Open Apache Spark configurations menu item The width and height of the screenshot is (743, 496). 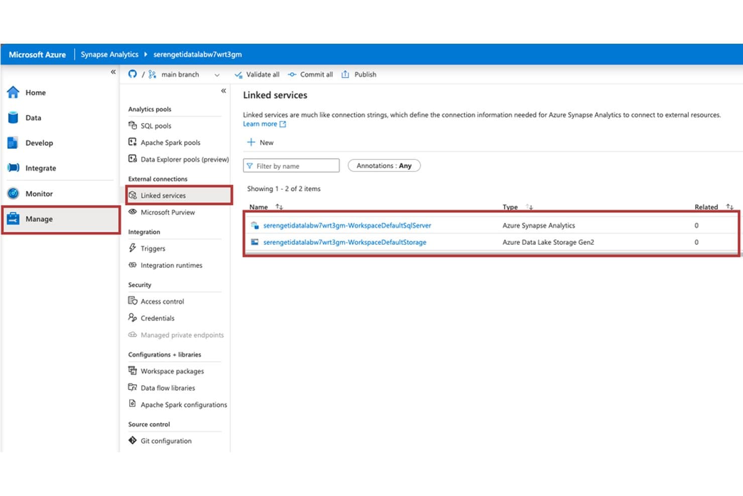178,405
